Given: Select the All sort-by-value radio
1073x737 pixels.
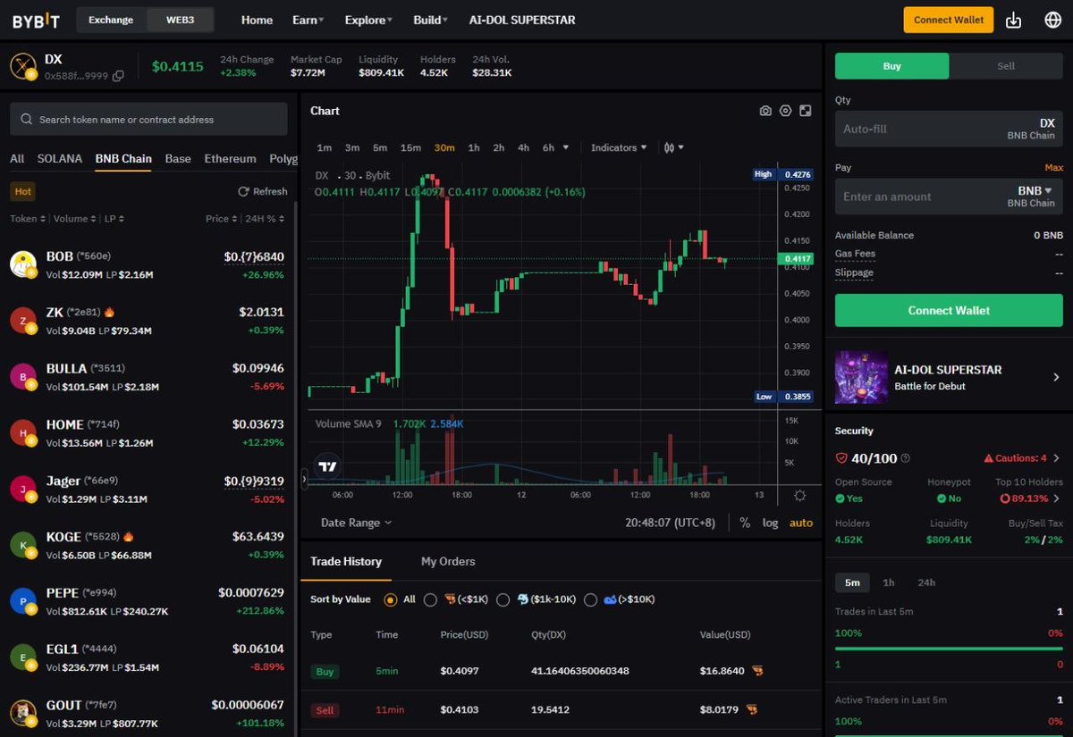Looking at the screenshot, I should (x=390, y=599).
